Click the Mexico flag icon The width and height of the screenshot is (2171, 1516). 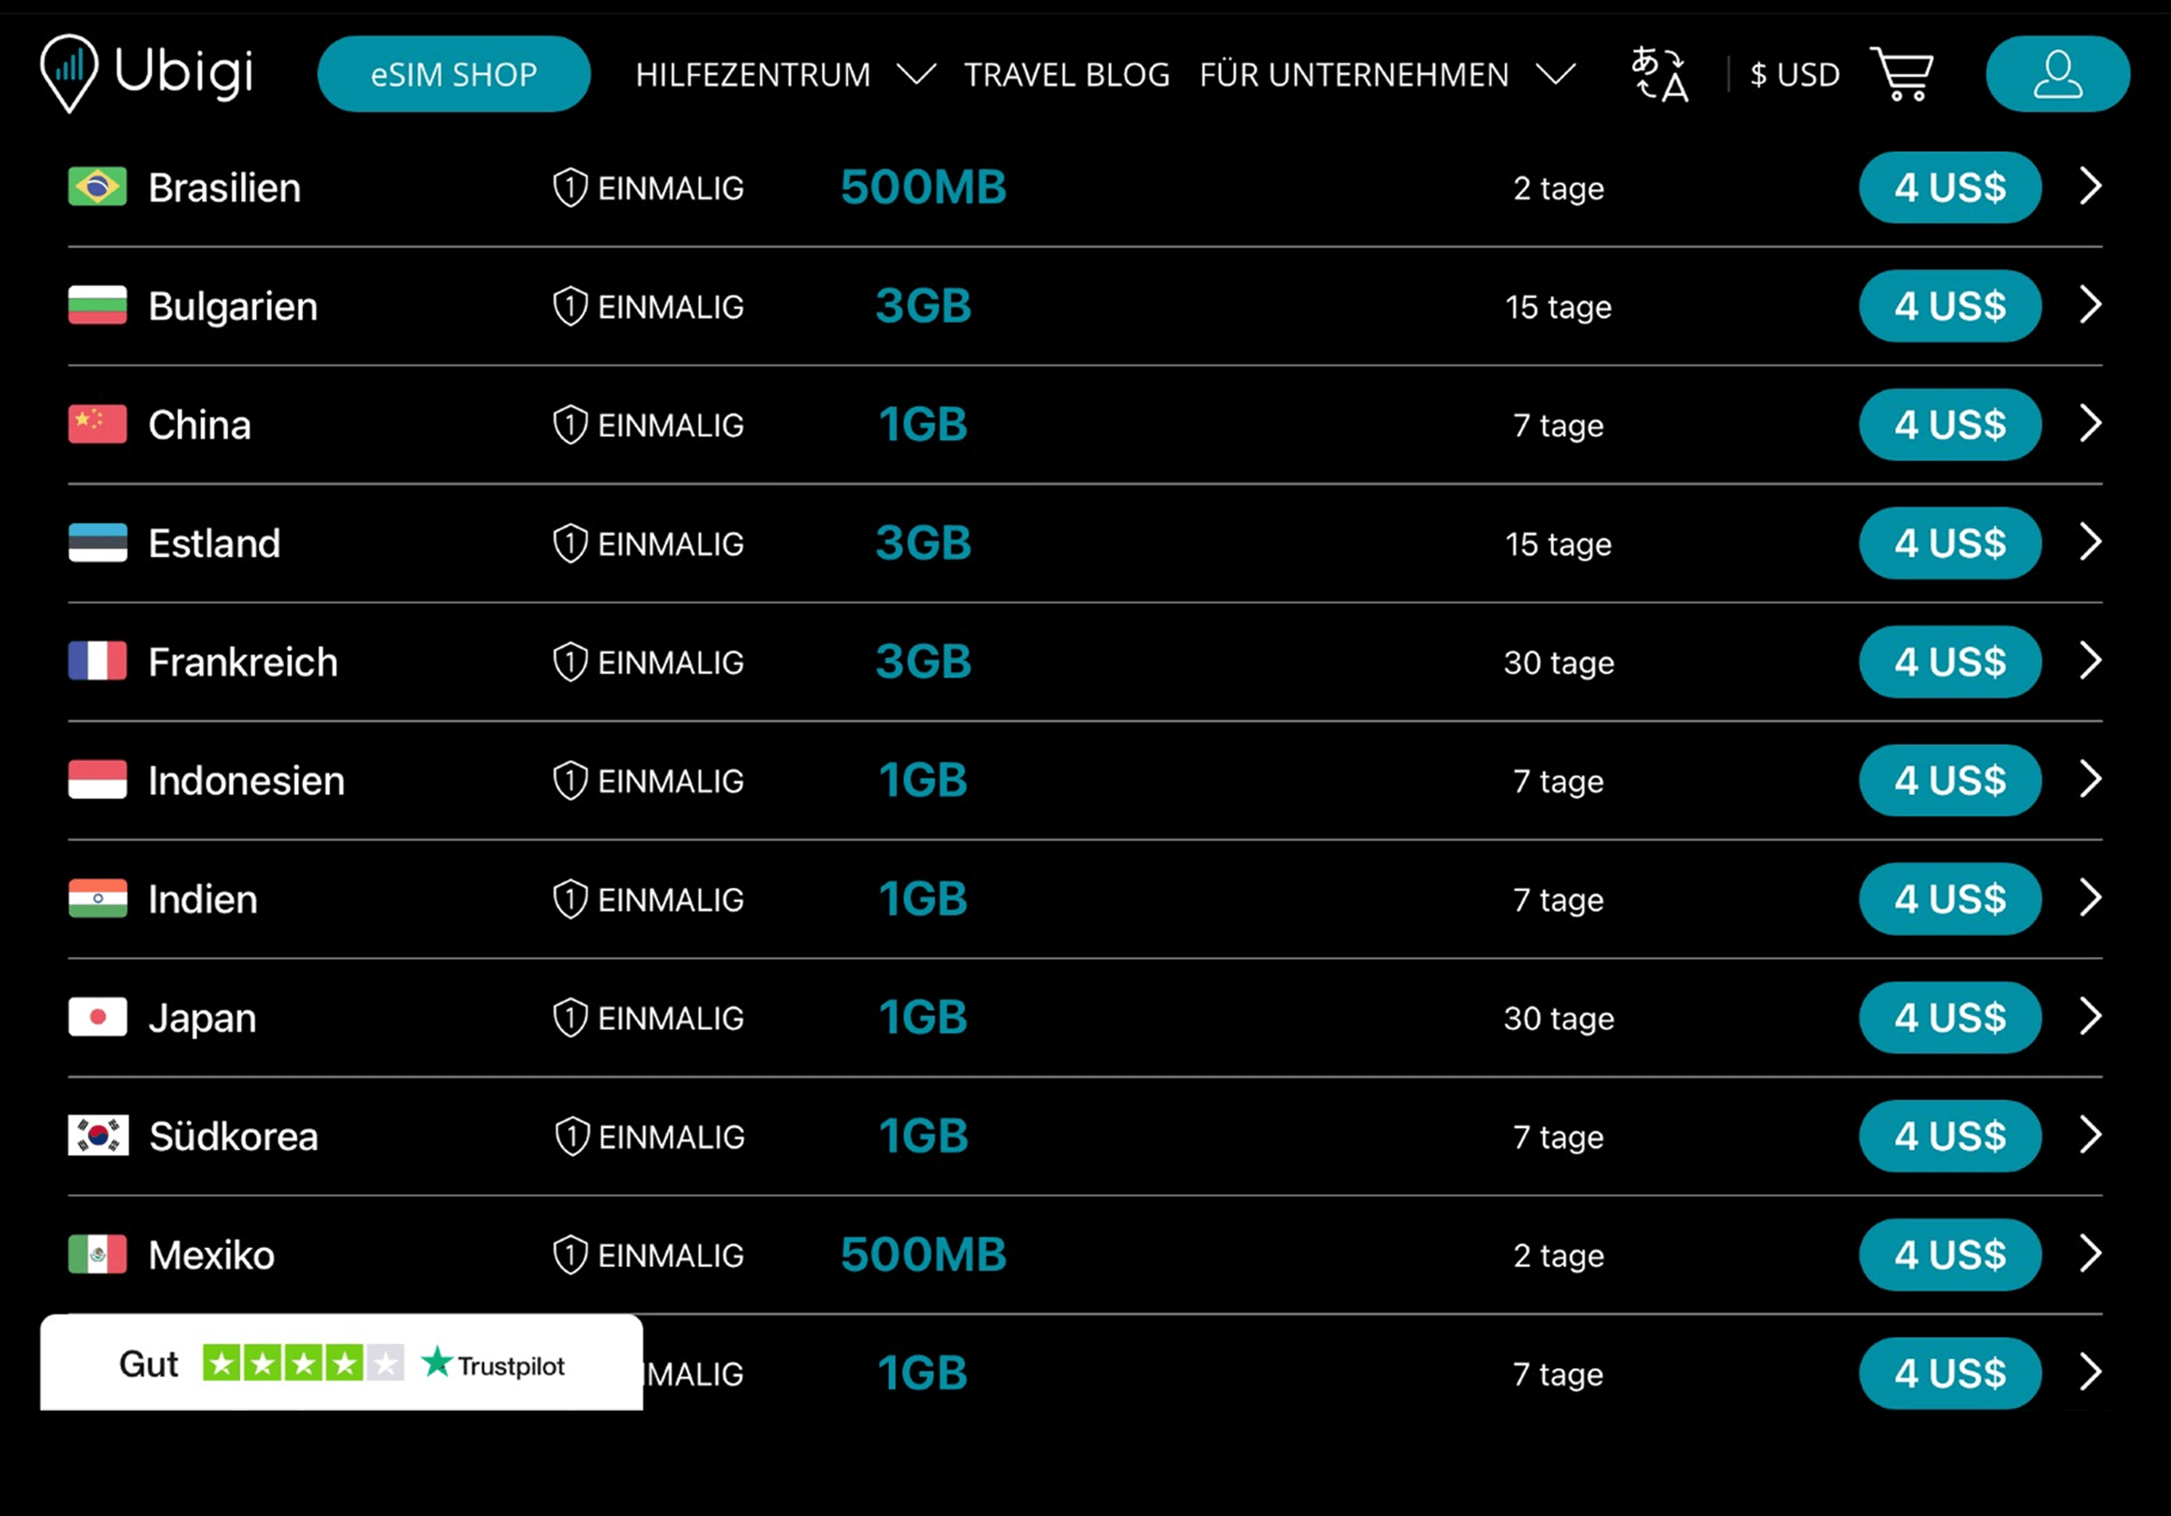[97, 1255]
